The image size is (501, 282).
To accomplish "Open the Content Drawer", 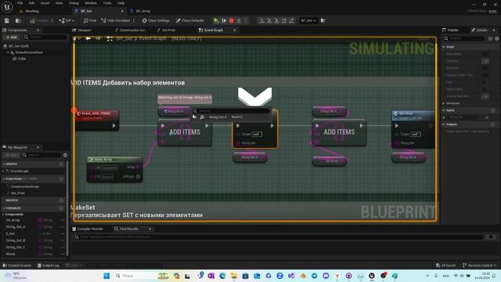I will tap(17, 266).
